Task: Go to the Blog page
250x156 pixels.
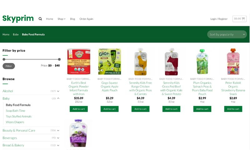Action: (x=72, y=19)
